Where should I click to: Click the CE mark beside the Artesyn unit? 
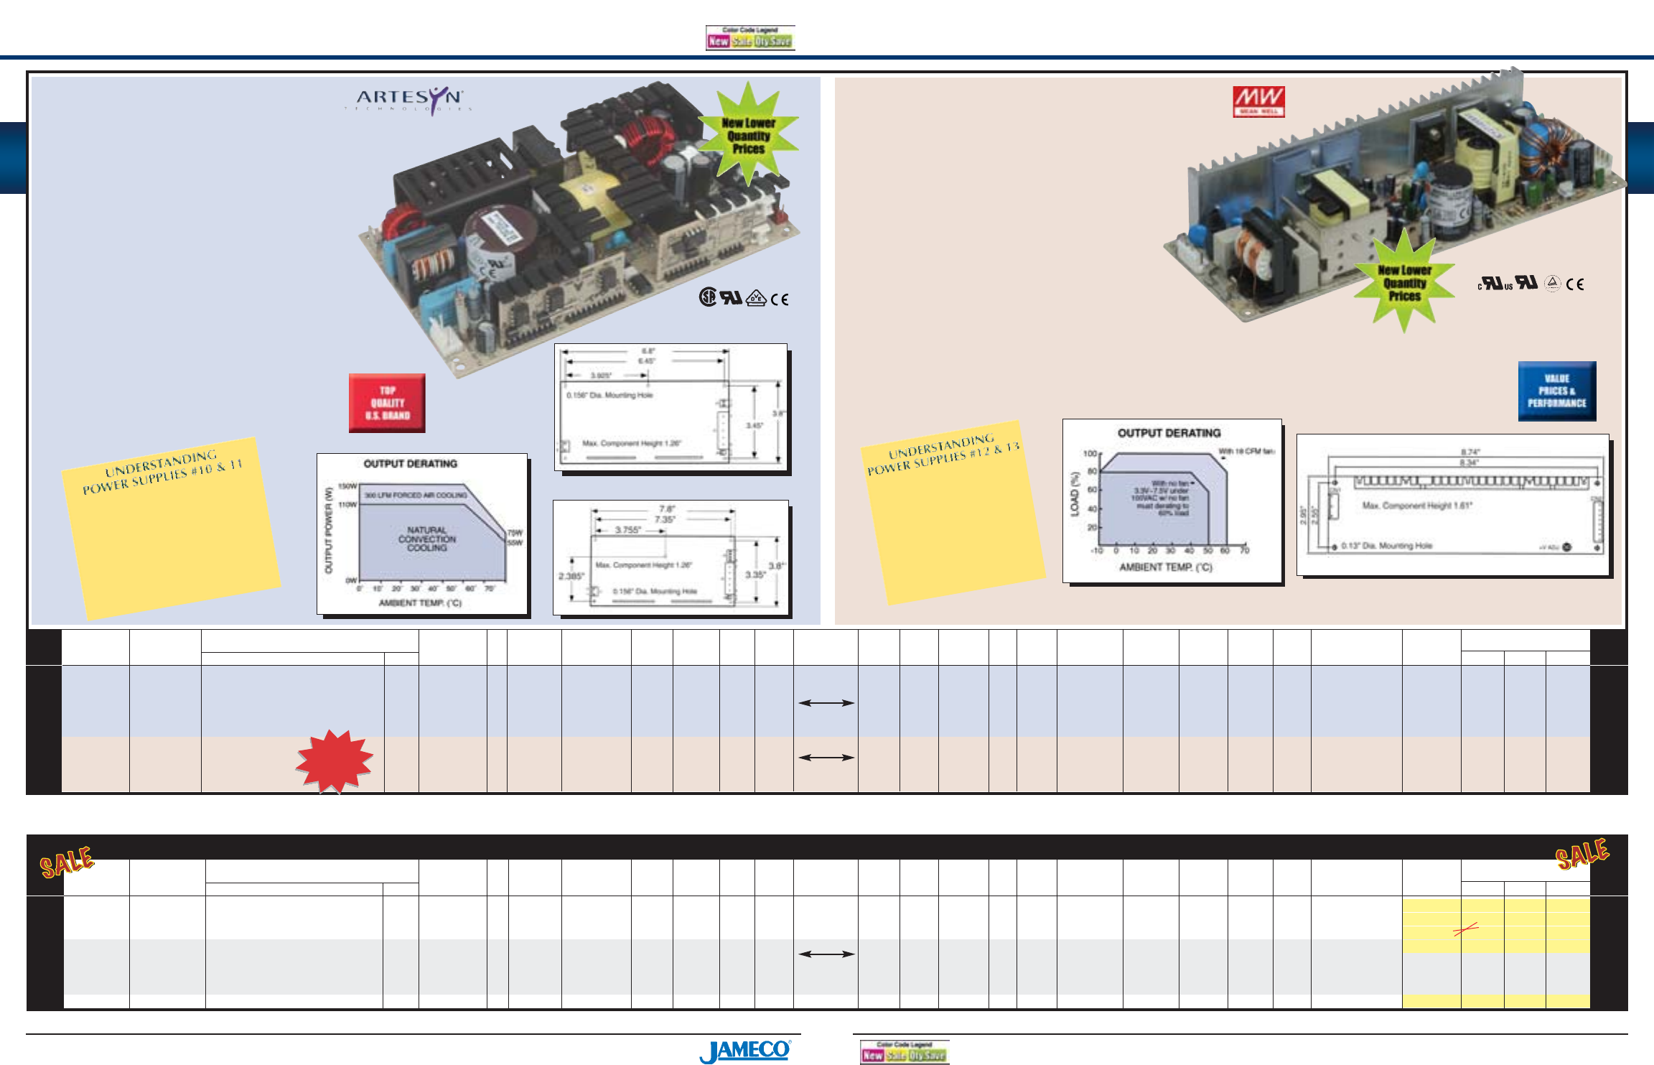coord(780,299)
